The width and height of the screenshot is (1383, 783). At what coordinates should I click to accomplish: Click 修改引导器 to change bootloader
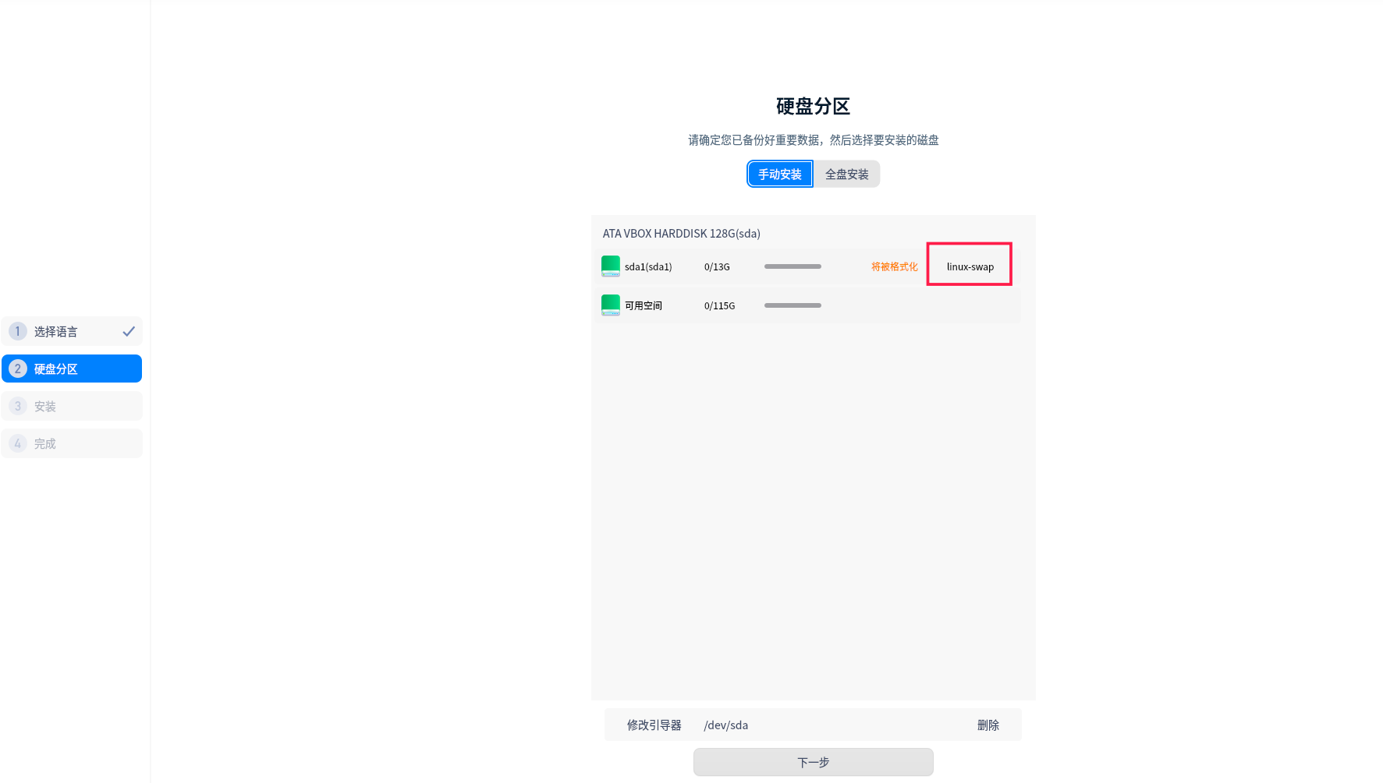(x=654, y=725)
